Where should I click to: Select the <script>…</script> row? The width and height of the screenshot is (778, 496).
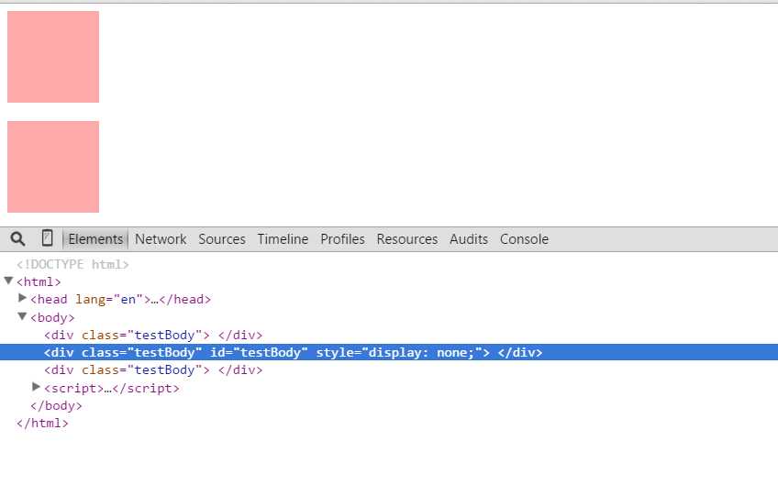coord(112,389)
